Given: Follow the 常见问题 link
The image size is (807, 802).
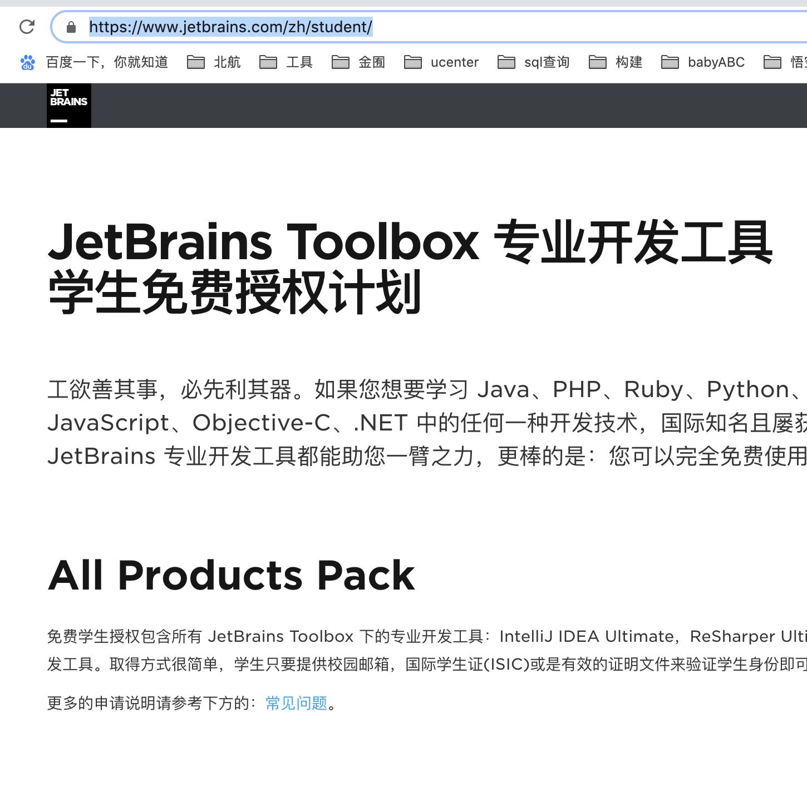Looking at the screenshot, I should (x=297, y=703).
